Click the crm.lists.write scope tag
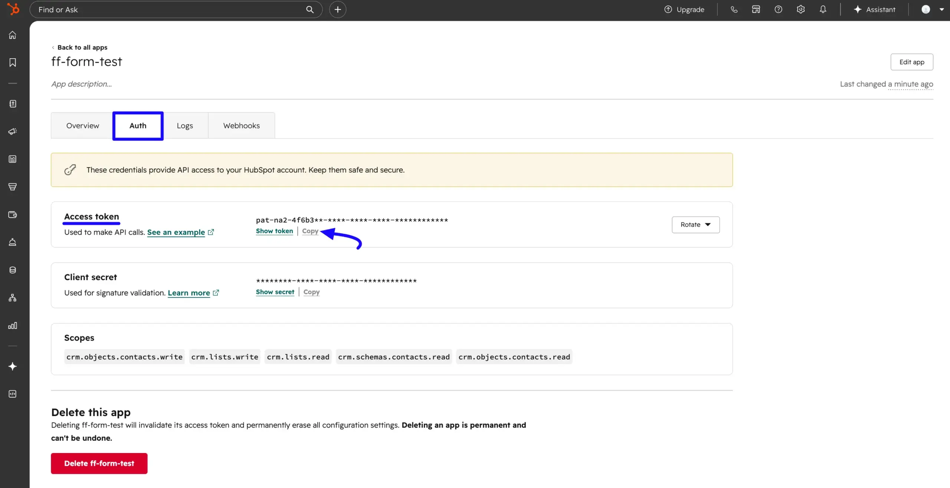950x488 pixels. (x=225, y=357)
